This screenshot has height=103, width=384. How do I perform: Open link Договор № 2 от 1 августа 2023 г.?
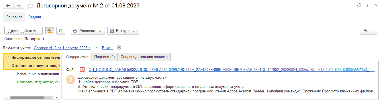pyautogui.click(x=62, y=48)
